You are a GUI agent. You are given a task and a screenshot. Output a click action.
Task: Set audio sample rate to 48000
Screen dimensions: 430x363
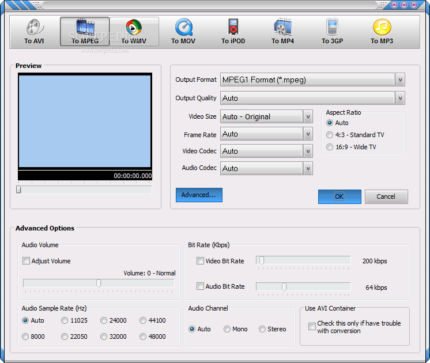click(x=143, y=336)
